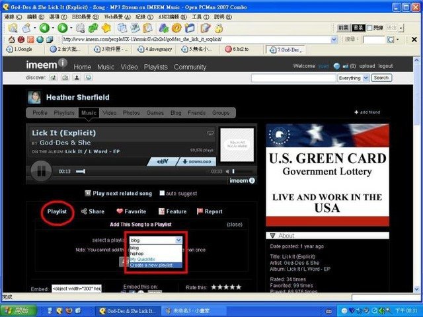This screenshot has height=317, width=423.
Task: Click the magnifier search icon in the toolbar
Action: tap(80, 28)
